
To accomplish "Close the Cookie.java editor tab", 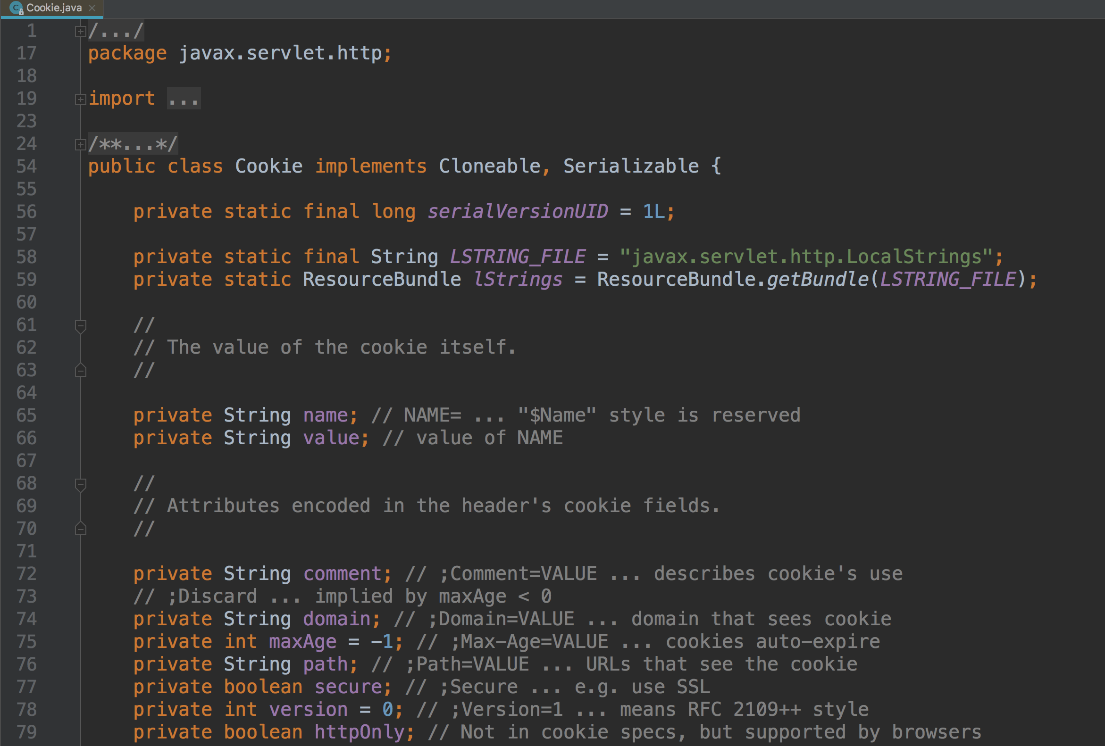I will pyautogui.click(x=92, y=8).
